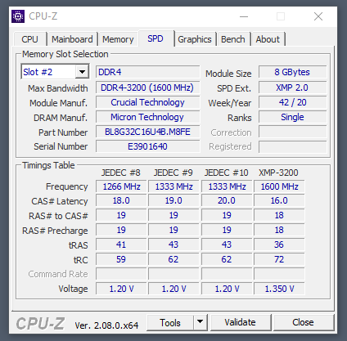Click the Part Number label
The image size is (347, 341).
click(x=63, y=132)
